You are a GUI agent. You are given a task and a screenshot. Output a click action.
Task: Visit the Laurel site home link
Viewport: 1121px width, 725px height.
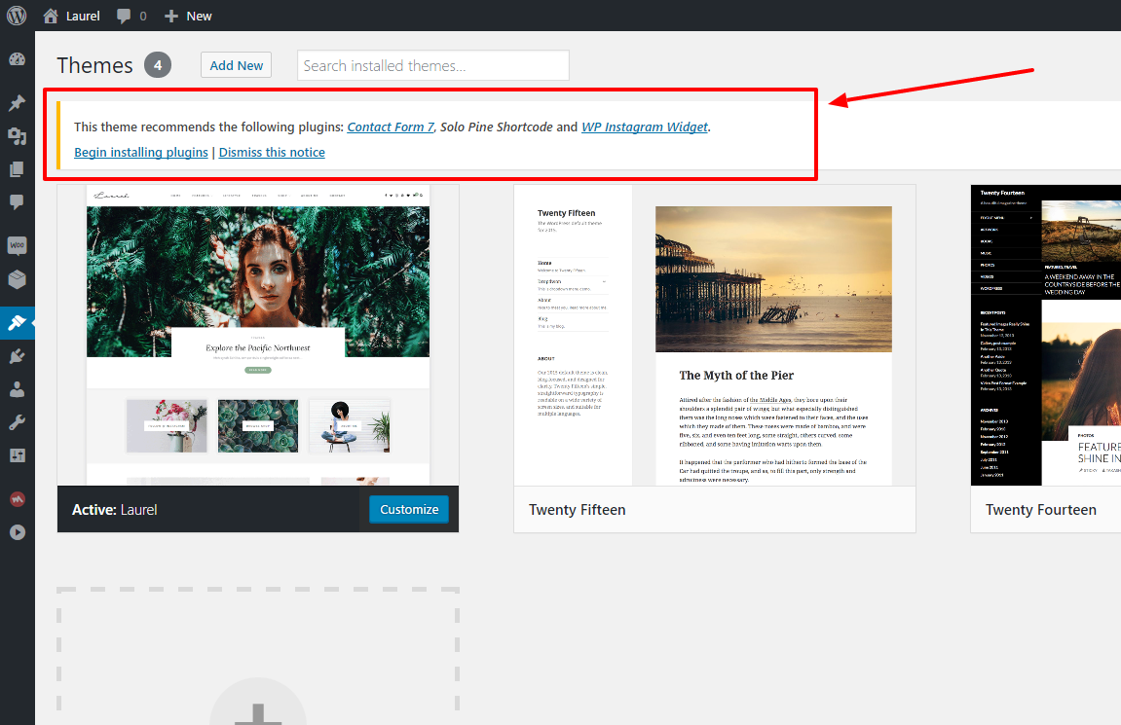coord(71,16)
